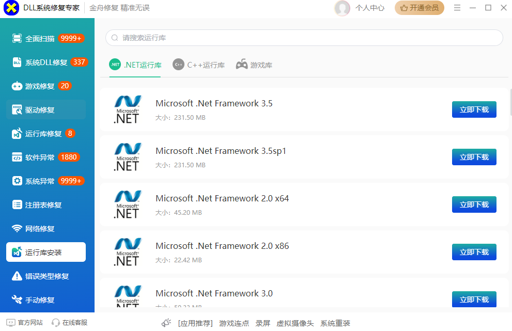The image size is (512, 331).
Task: Switch to the C++运行库 tab
Action: pyautogui.click(x=199, y=65)
